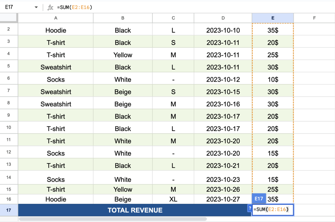335x222 pixels.
Task: Click the 2023-10-12 date cell
Action: point(223,80)
